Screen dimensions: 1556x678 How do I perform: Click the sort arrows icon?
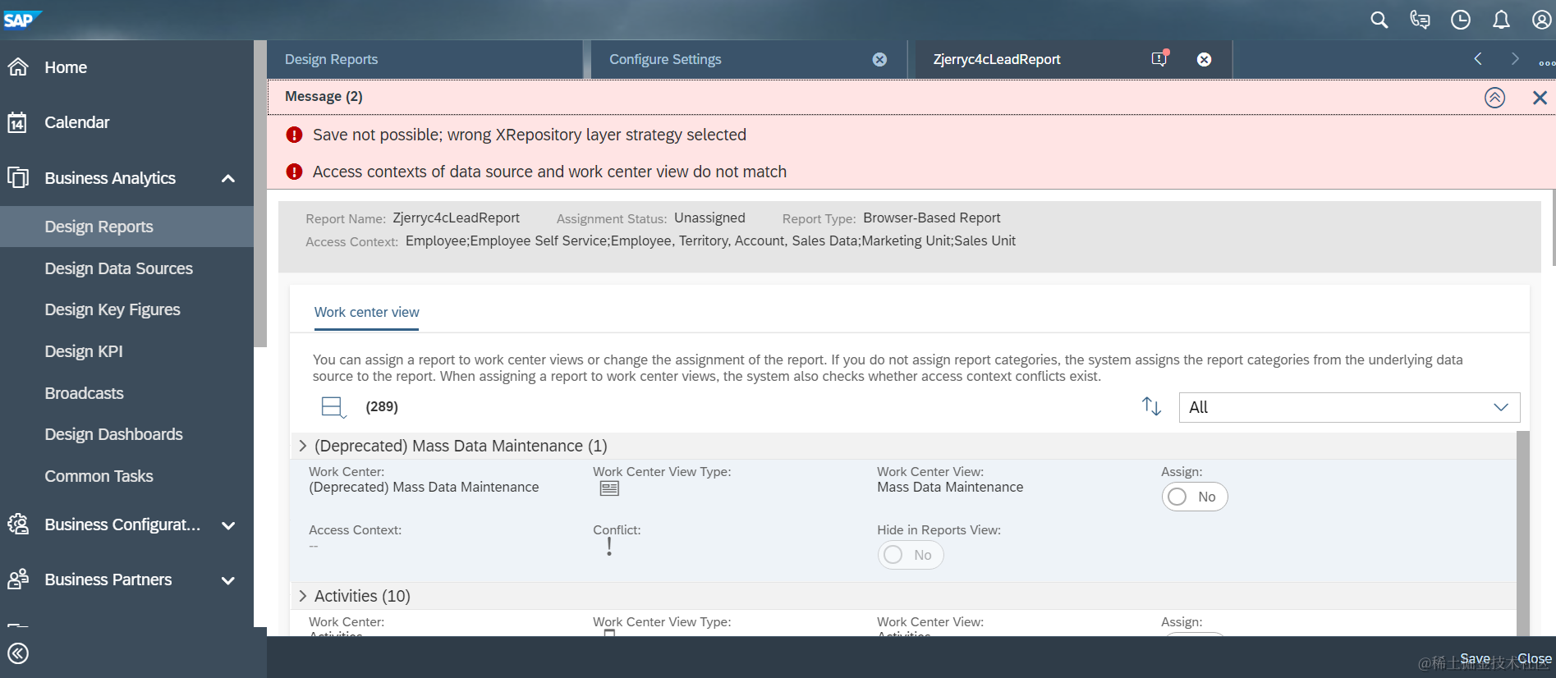(x=1152, y=406)
